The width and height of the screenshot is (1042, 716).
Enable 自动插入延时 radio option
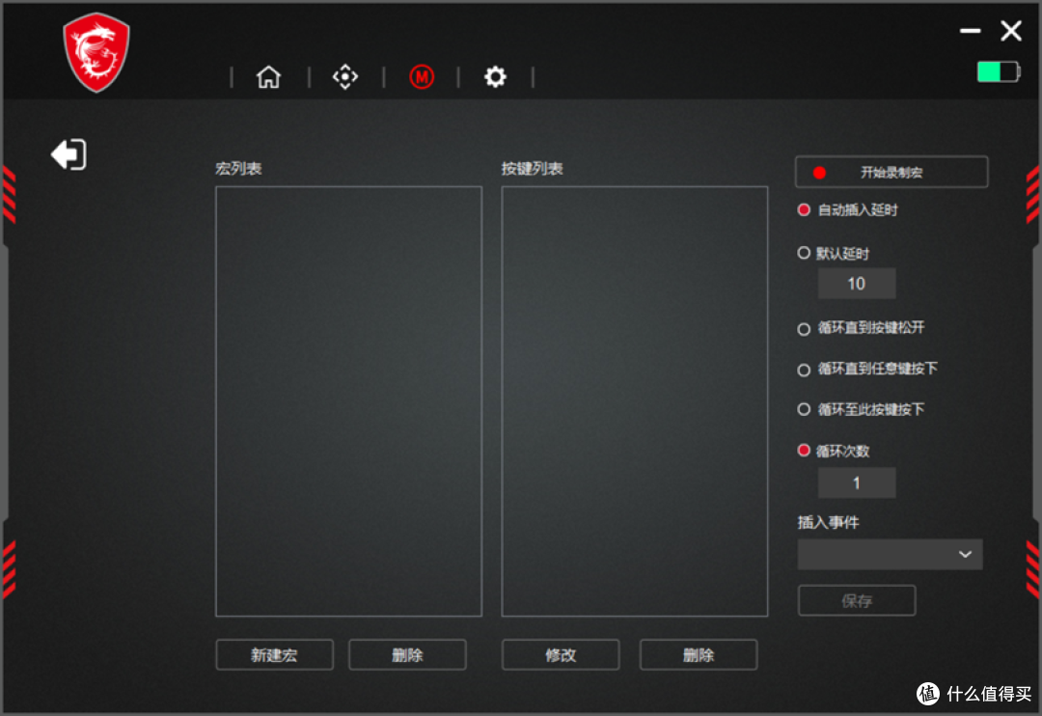(x=804, y=210)
